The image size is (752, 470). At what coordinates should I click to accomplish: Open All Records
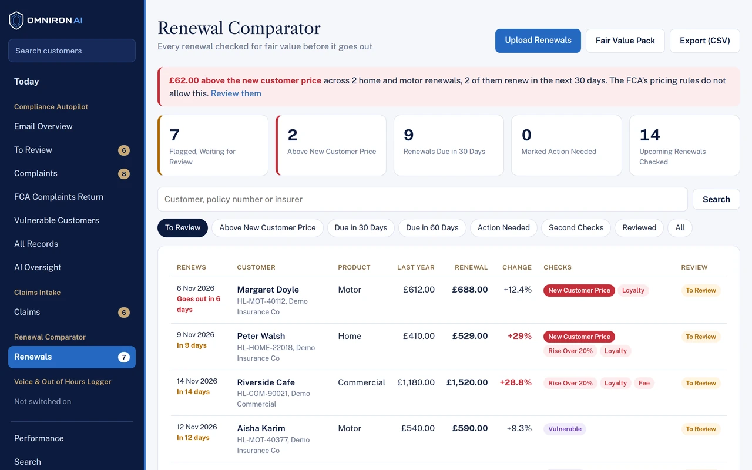click(72, 244)
